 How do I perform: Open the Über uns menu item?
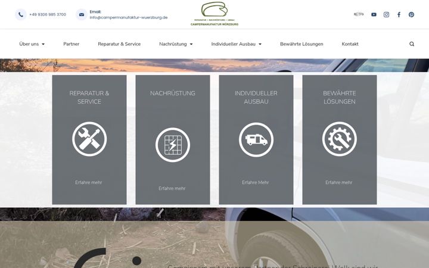[x=29, y=44]
